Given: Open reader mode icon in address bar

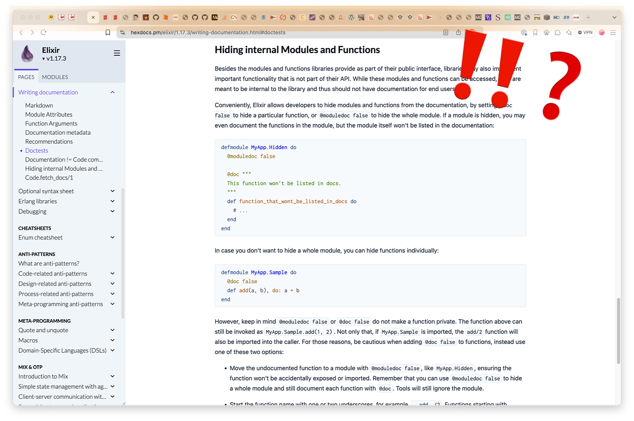Looking at the screenshot, I should click(x=445, y=32).
